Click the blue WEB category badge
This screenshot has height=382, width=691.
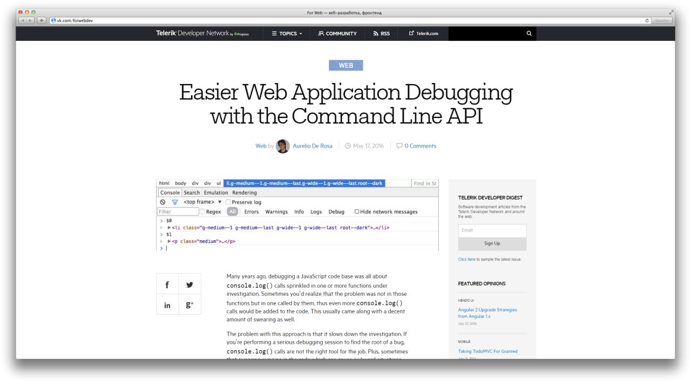pos(346,65)
